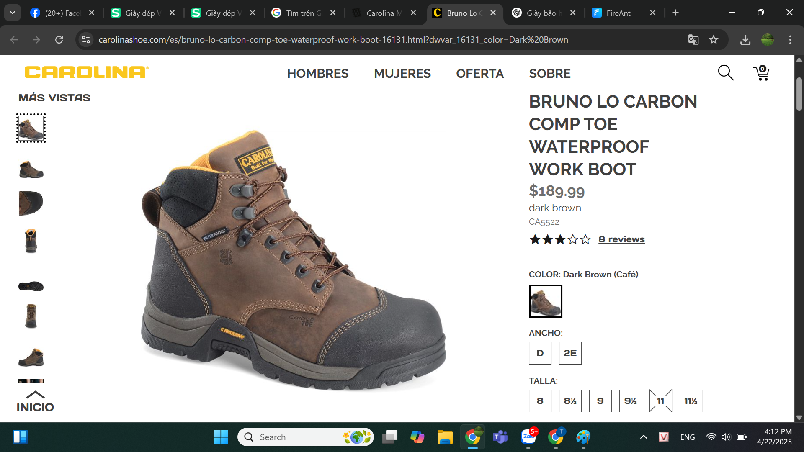804x452 pixels.
Task: Click the Wi-Fi icon in system tray
Action: (711, 437)
